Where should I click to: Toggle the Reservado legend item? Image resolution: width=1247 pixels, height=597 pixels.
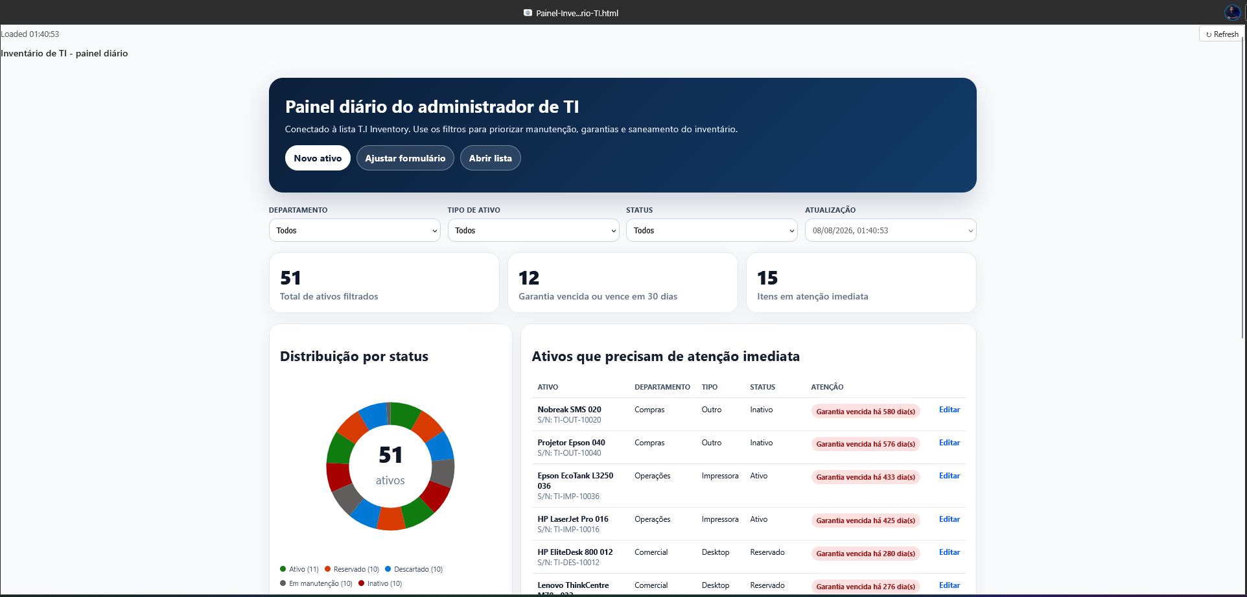[352, 569]
